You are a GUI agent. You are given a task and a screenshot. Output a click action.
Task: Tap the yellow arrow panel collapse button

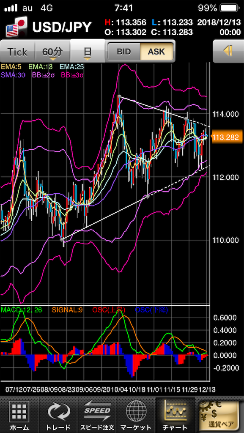coord(228,51)
